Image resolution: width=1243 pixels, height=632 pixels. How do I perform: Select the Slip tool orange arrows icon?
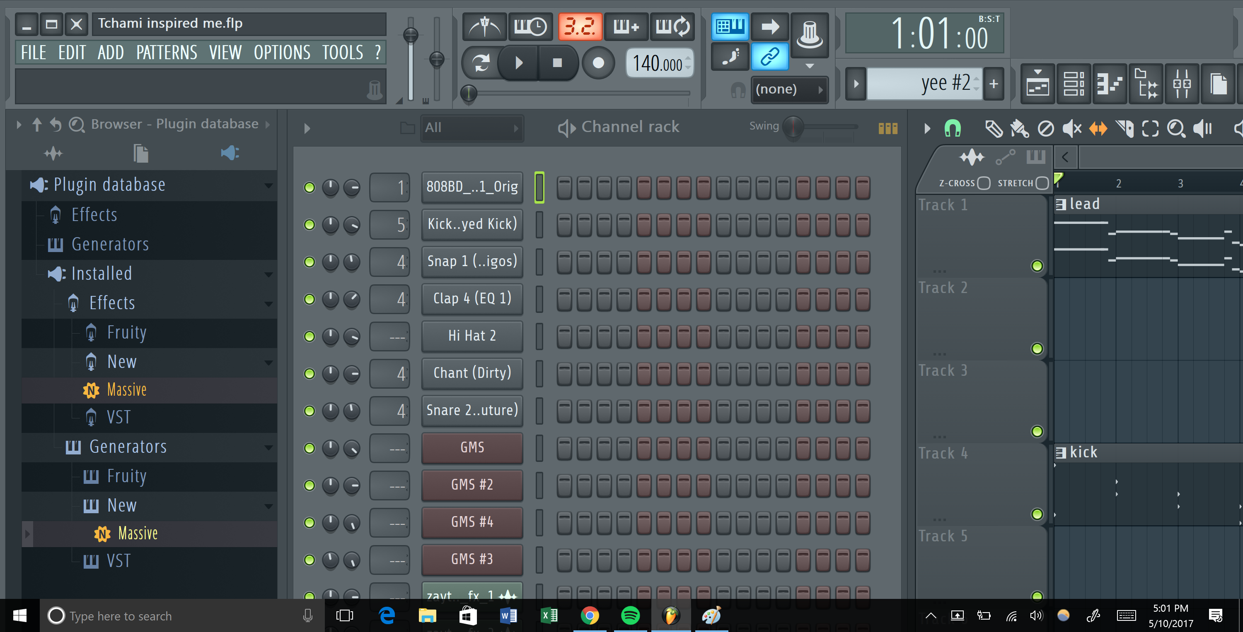[x=1098, y=128]
